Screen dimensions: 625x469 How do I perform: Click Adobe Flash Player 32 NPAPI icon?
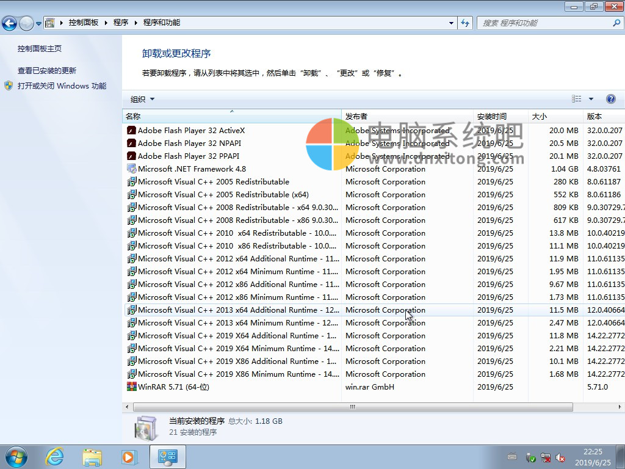(x=132, y=143)
